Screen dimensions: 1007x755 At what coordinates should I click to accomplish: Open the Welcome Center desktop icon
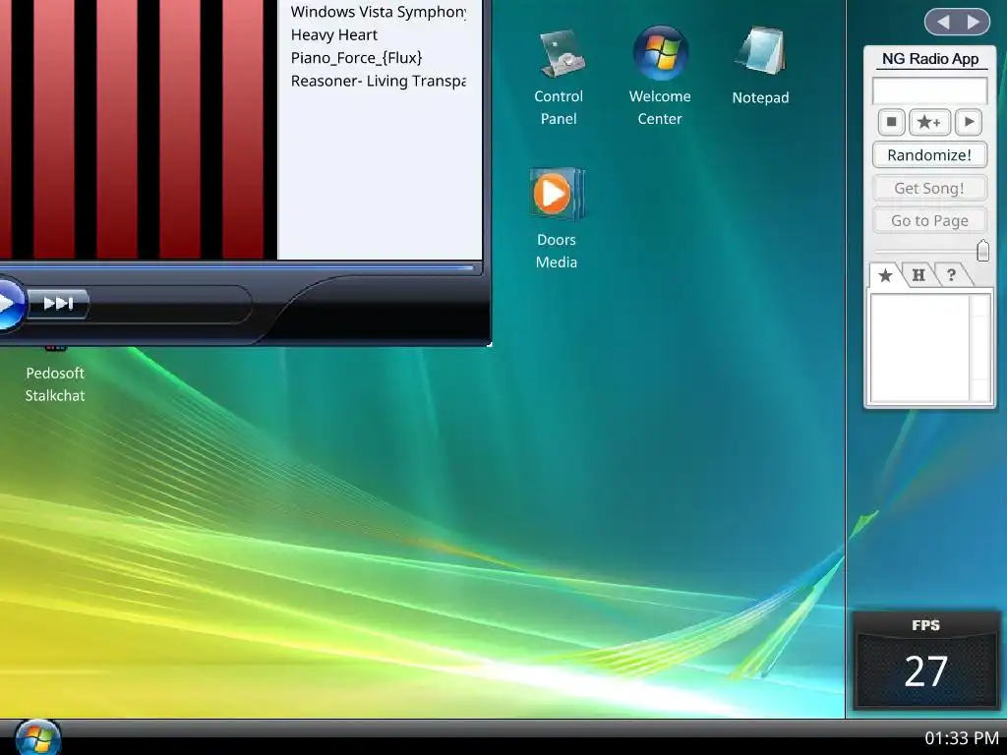click(660, 77)
